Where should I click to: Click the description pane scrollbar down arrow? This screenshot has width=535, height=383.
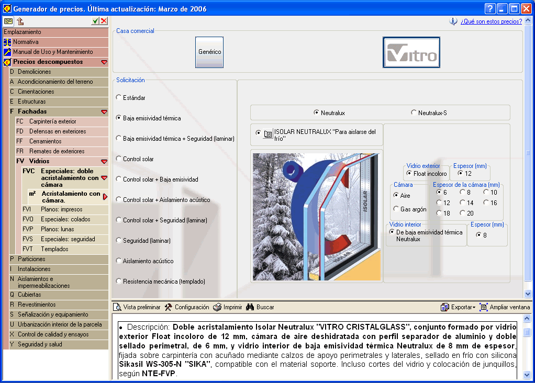point(527,375)
